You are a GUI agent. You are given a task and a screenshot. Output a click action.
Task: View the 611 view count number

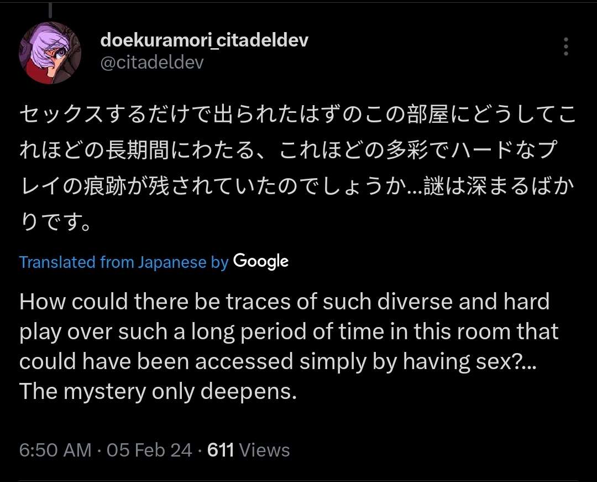point(221,450)
